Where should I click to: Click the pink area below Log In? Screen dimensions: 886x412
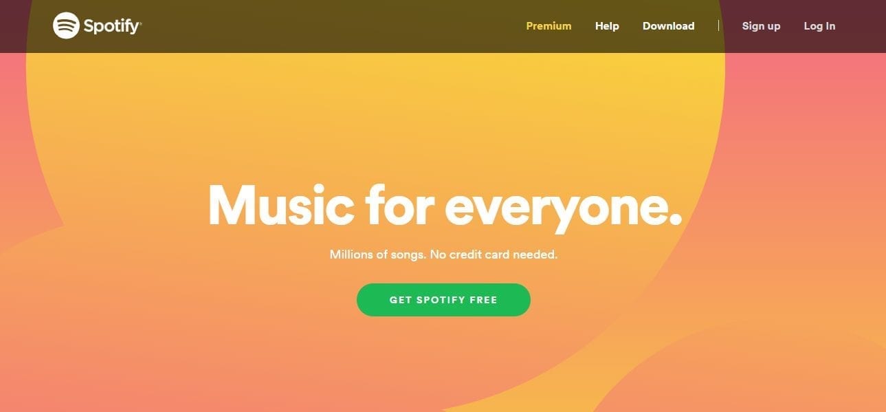819,103
